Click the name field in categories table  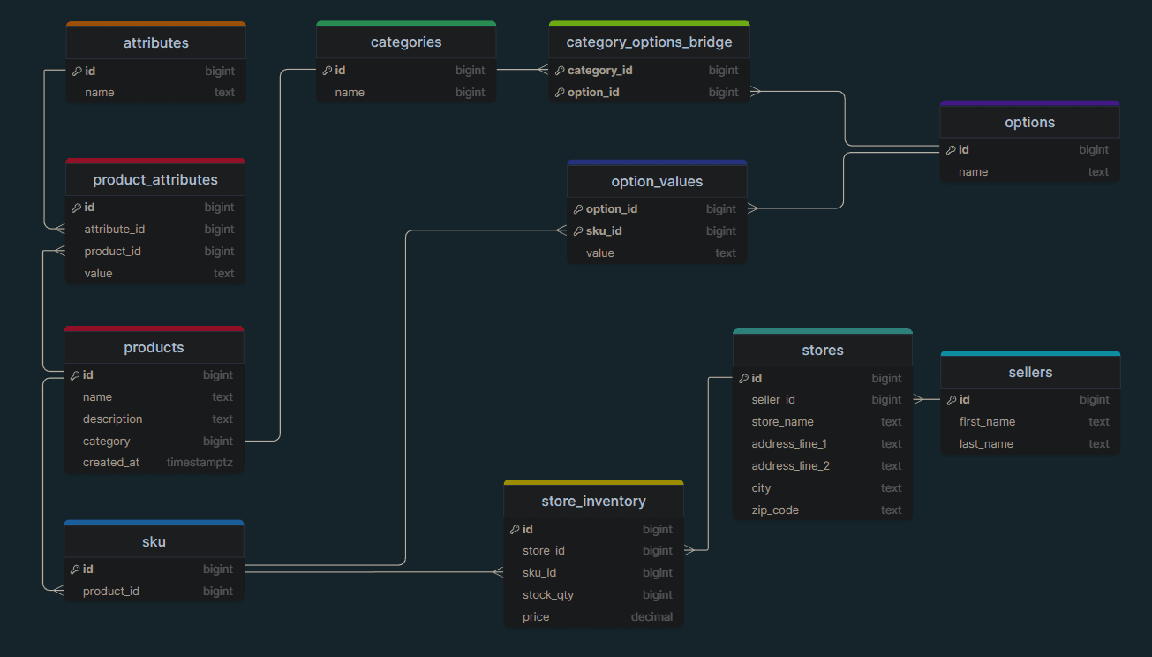tap(406, 93)
